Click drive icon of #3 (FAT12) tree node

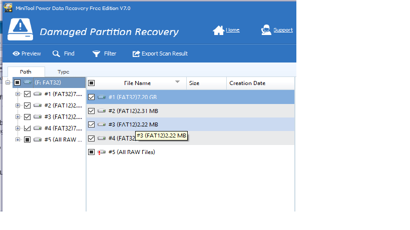(38, 116)
